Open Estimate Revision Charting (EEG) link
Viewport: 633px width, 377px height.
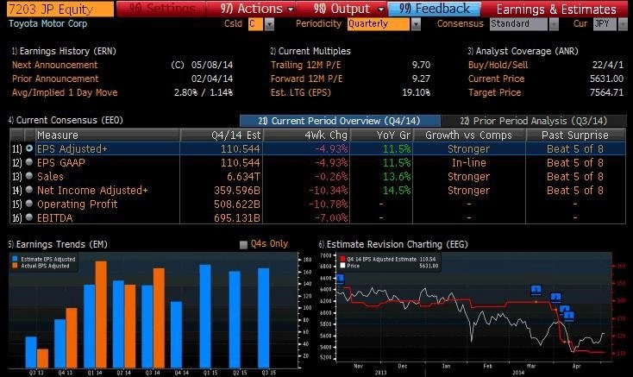393,244
